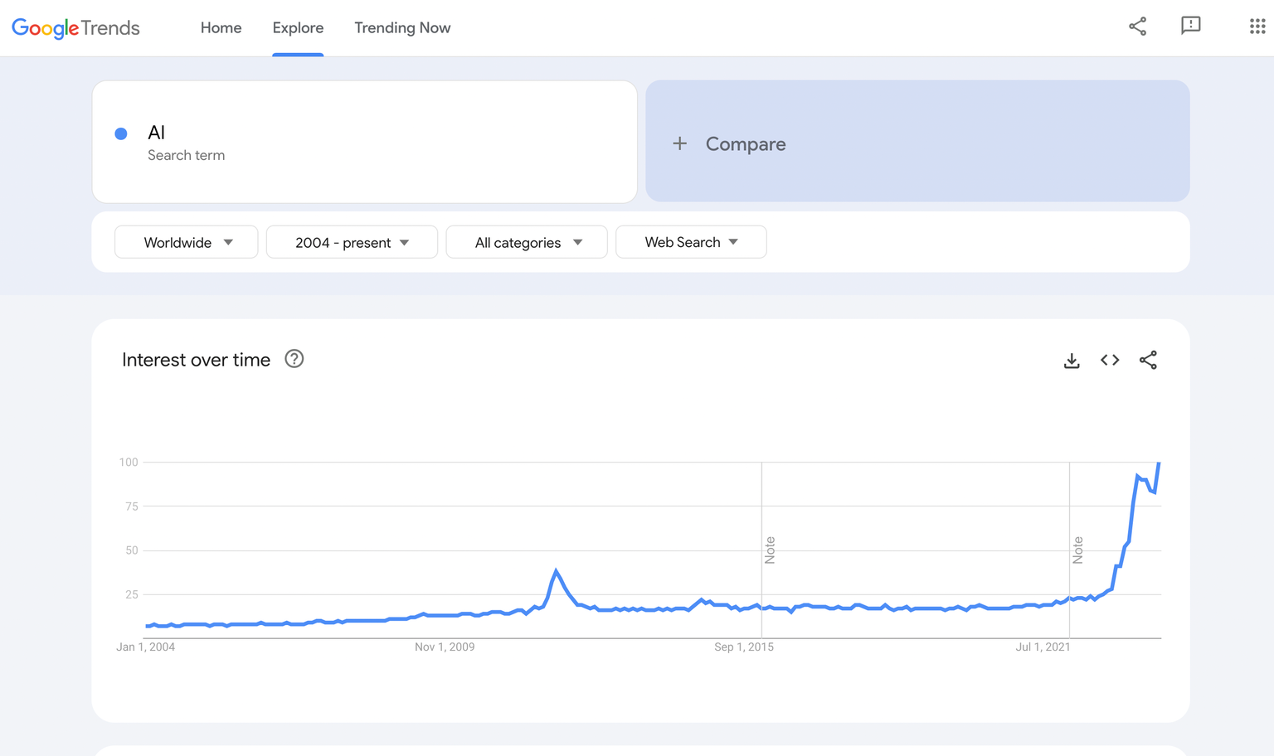1274x756 pixels.
Task: Download the interest over time CSV
Action: point(1072,361)
